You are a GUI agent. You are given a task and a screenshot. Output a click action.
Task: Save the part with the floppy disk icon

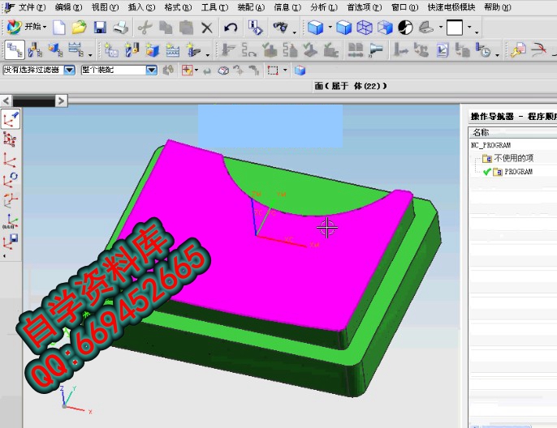(101, 28)
